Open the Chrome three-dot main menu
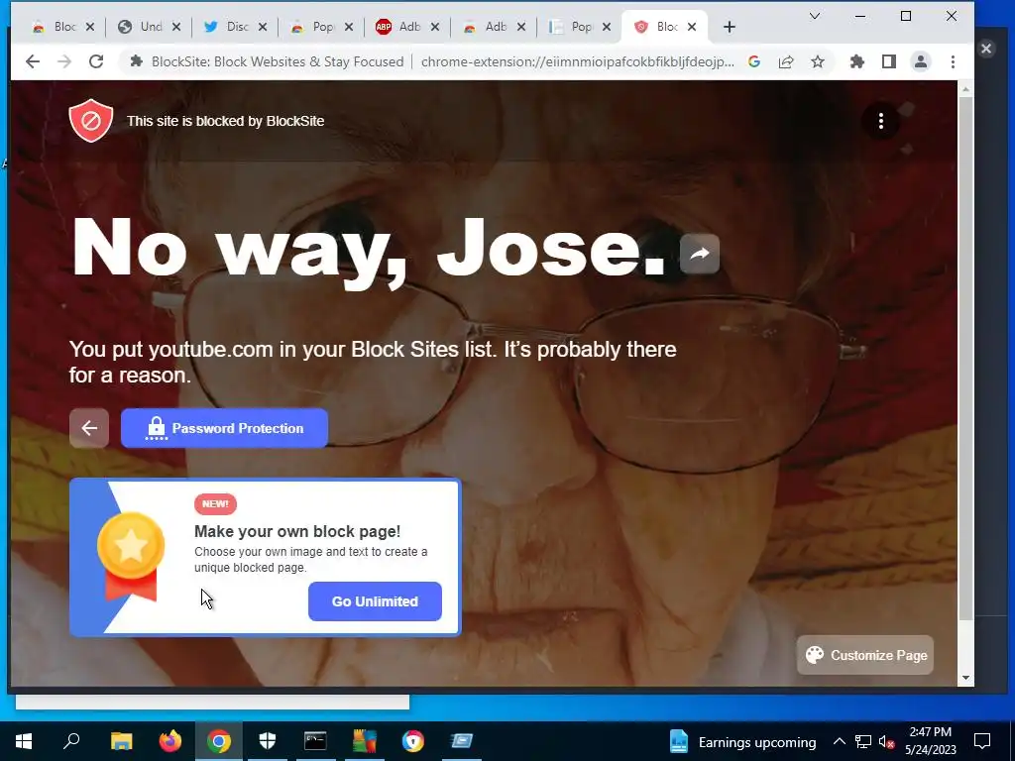The height and width of the screenshot is (761, 1015). coord(953,61)
